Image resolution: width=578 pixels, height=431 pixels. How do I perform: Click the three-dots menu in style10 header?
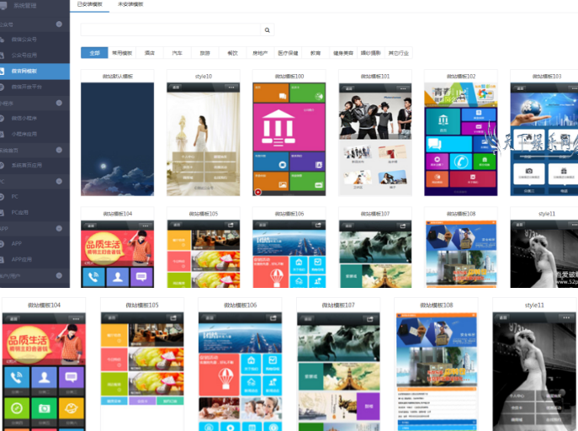coord(231,88)
